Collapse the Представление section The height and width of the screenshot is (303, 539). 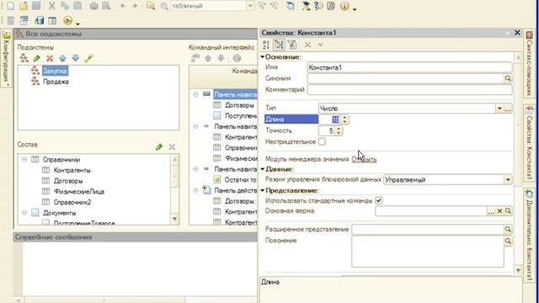[x=262, y=190]
